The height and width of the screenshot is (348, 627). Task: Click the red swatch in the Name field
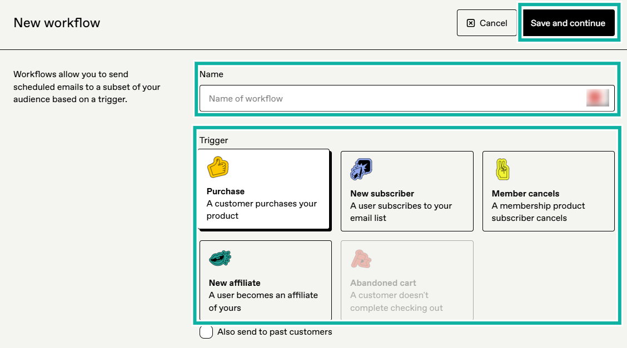click(x=597, y=98)
